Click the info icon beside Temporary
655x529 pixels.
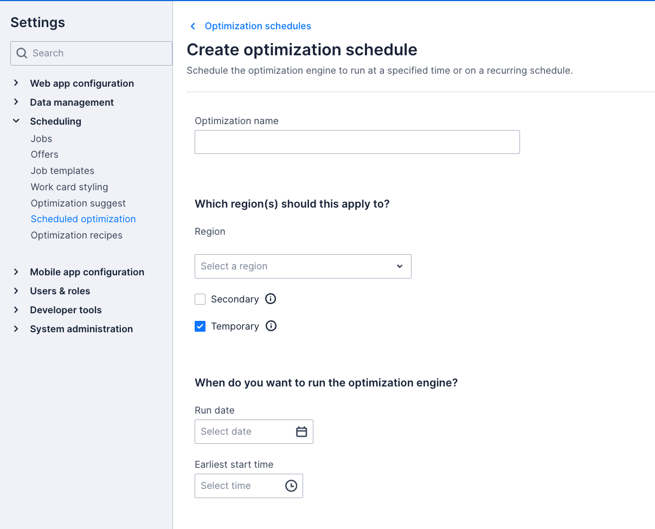[x=271, y=326]
